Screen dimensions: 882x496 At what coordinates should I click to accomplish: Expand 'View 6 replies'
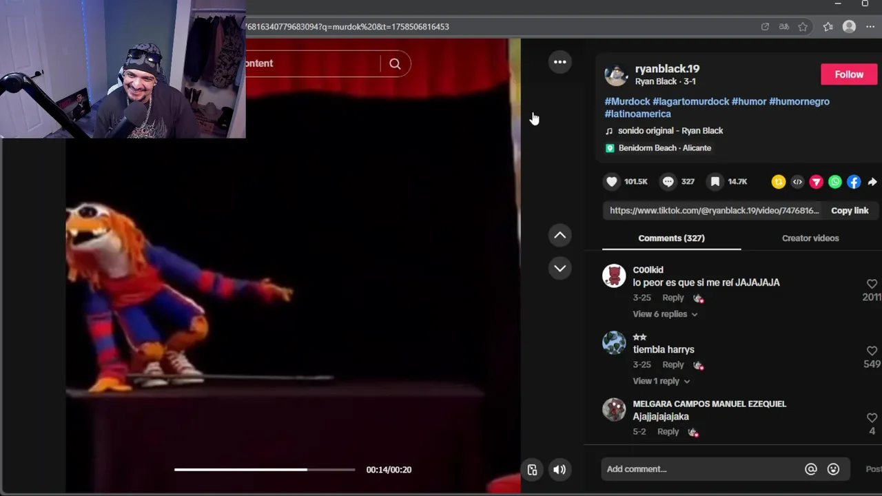665,314
